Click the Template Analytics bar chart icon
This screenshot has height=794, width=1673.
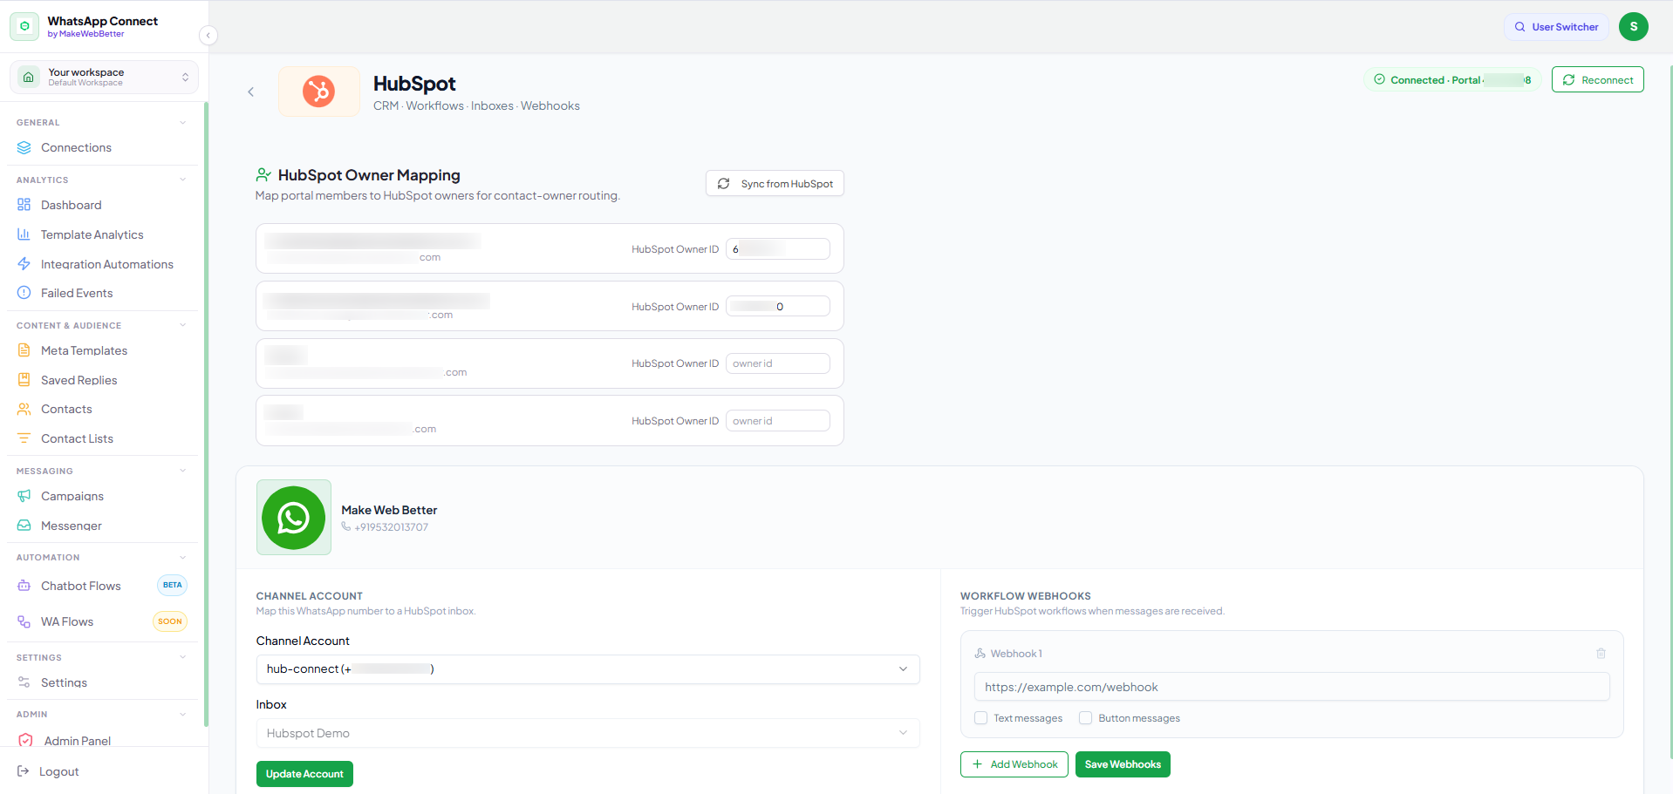point(24,234)
